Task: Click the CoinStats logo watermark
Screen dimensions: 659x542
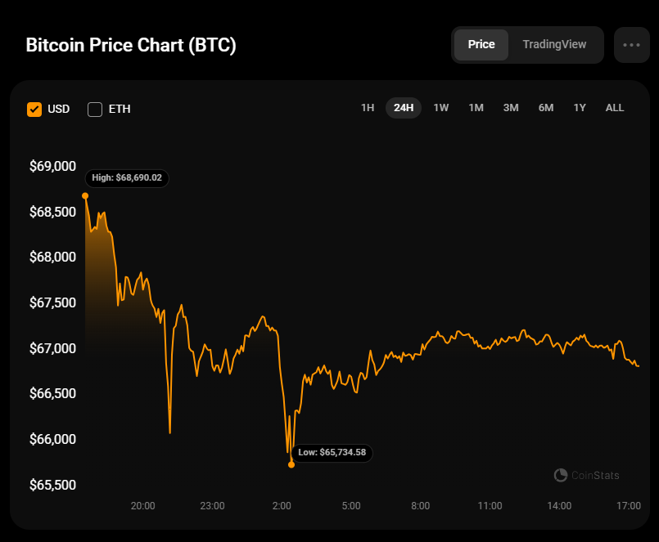Action: (586, 475)
